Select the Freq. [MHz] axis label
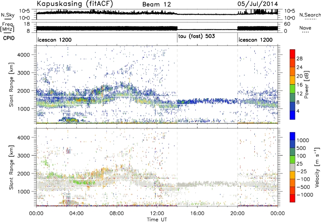This screenshot has width=321, height=222. click(x=7, y=27)
